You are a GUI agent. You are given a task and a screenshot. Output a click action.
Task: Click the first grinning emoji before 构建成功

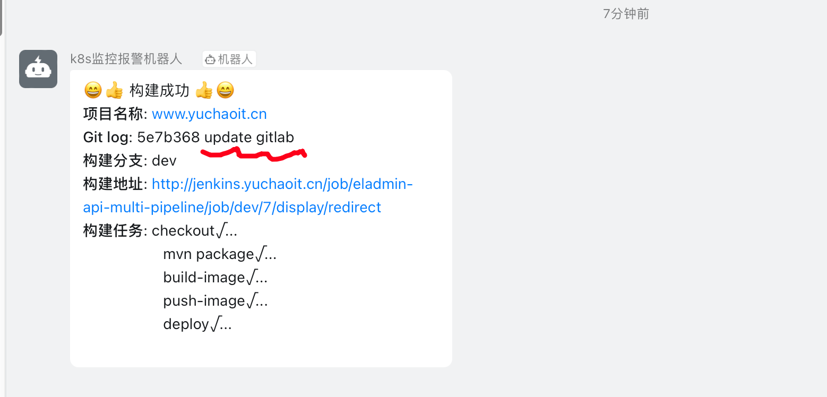coord(92,91)
